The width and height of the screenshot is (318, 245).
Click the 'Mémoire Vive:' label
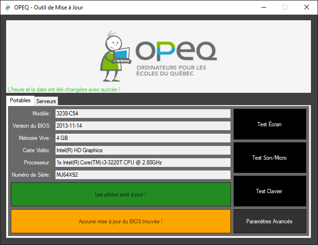pos(34,138)
